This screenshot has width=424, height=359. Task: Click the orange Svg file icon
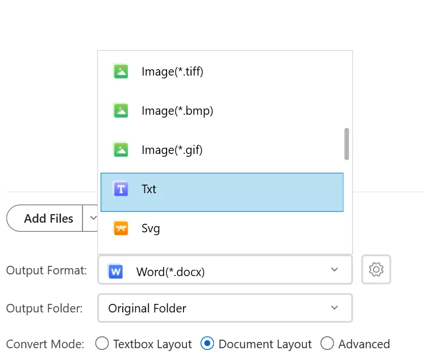tap(120, 228)
